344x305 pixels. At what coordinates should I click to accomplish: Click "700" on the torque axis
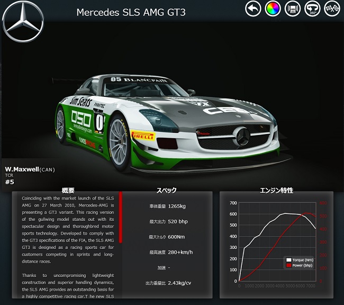click(233, 203)
